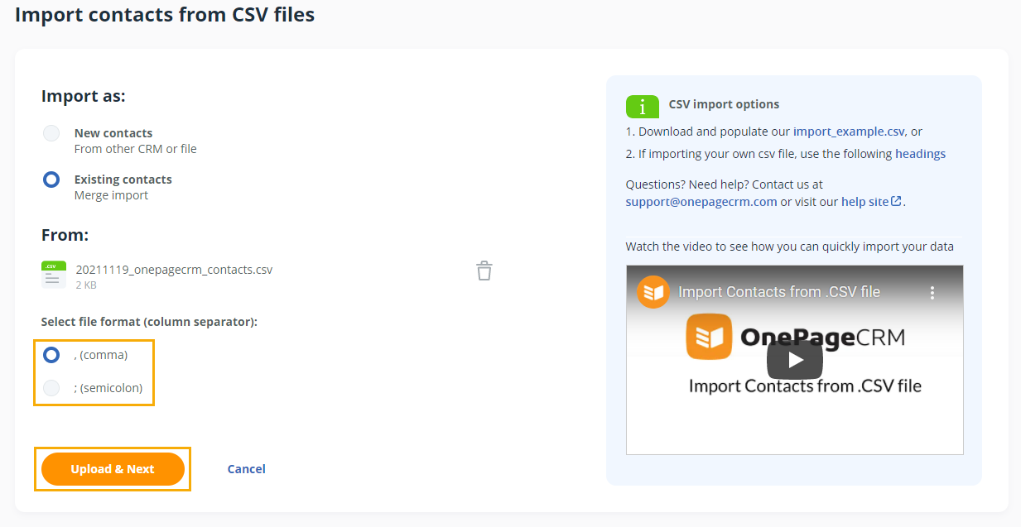Visit the help site link

864,201
